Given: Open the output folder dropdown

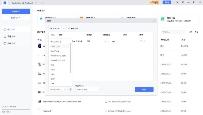Looking at the screenshot, I should (x=88, y=89).
